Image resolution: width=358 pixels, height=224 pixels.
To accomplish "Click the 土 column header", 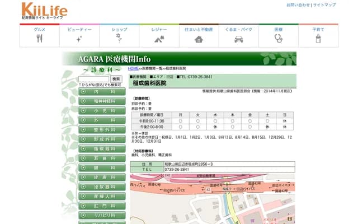I will (267, 115).
